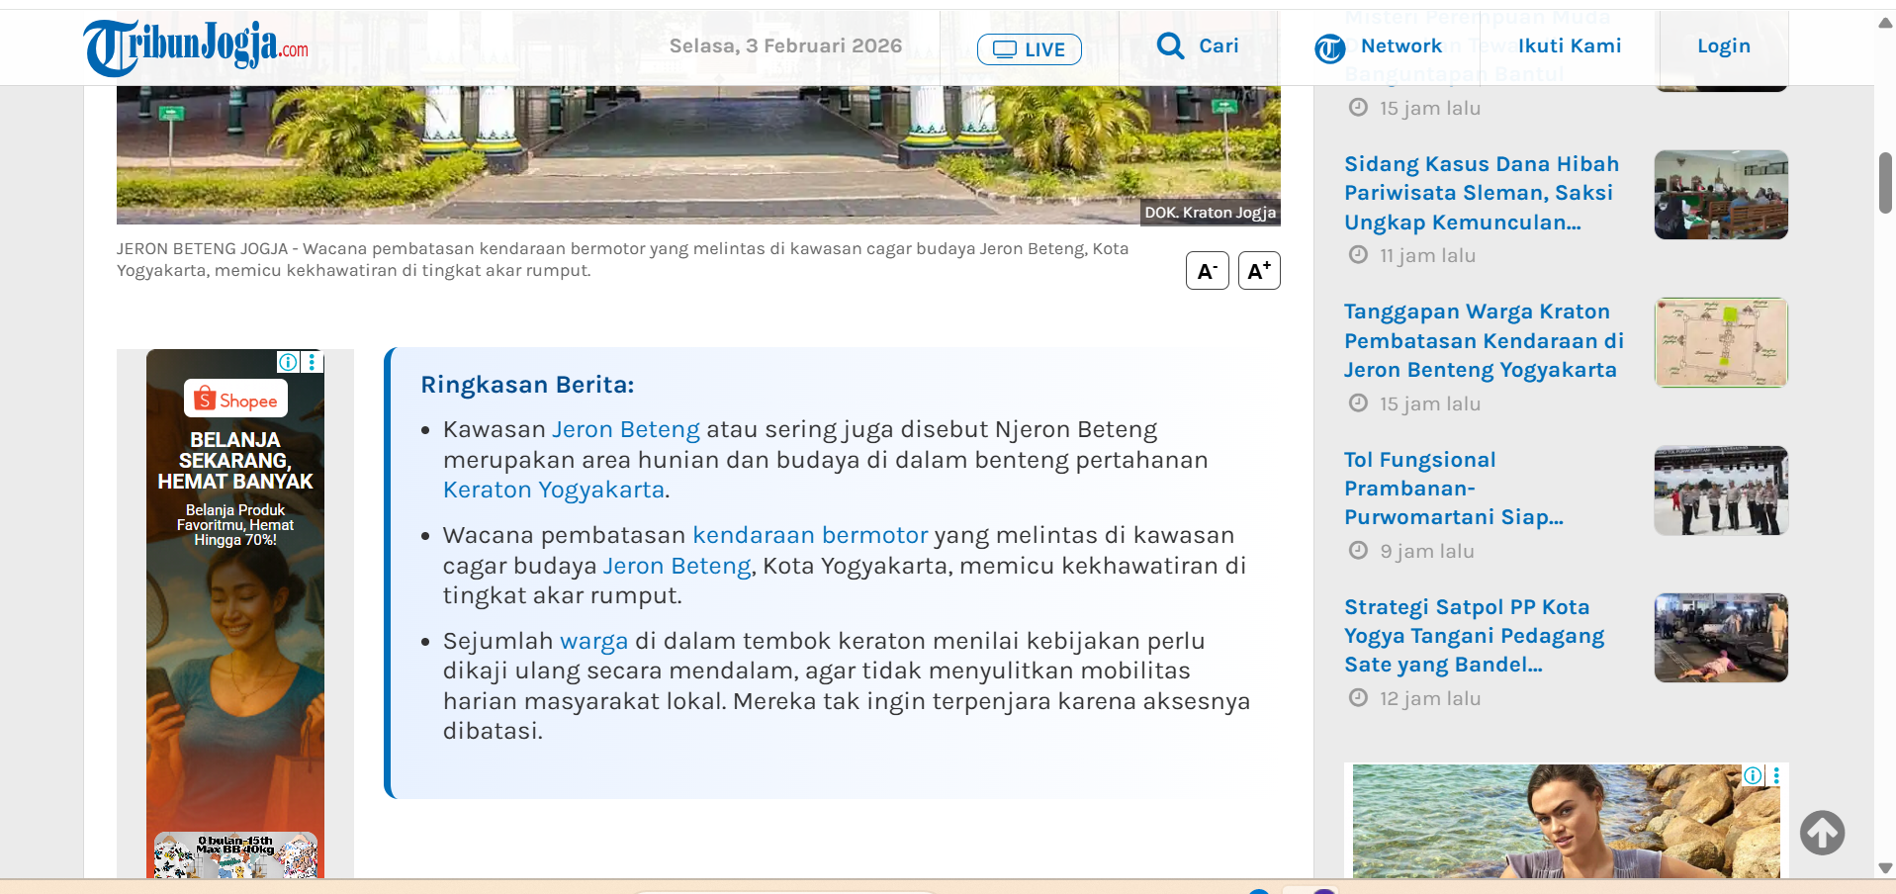
Task: Click the scrollbar down arrow
Action: click(1885, 868)
